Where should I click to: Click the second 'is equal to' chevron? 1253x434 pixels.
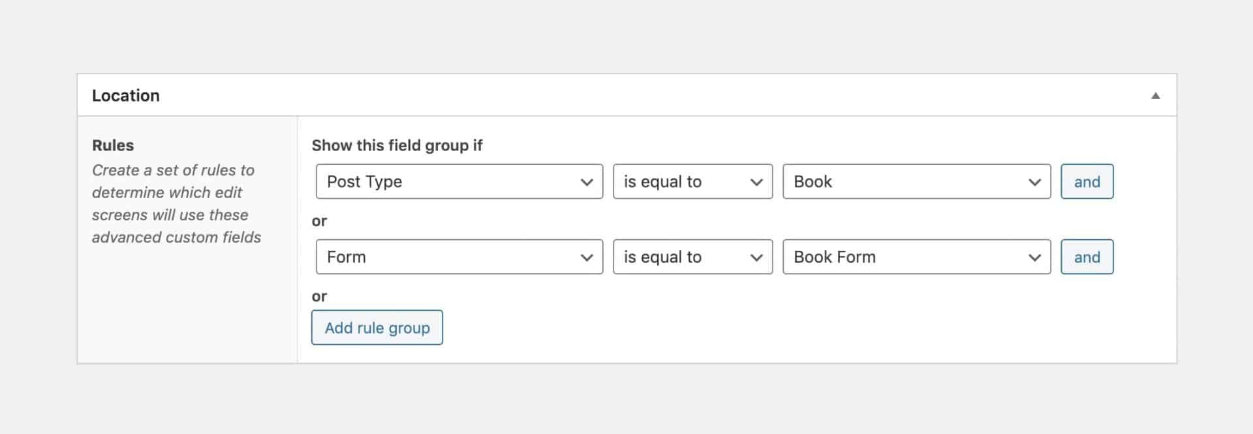[756, 257]
